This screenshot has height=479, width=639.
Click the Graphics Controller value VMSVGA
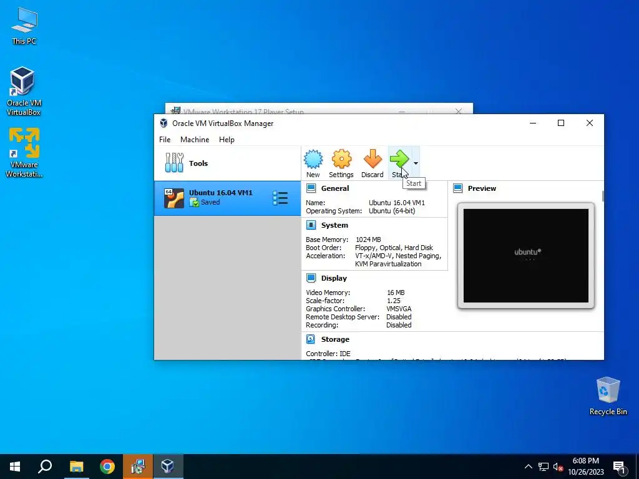[399, 309]
